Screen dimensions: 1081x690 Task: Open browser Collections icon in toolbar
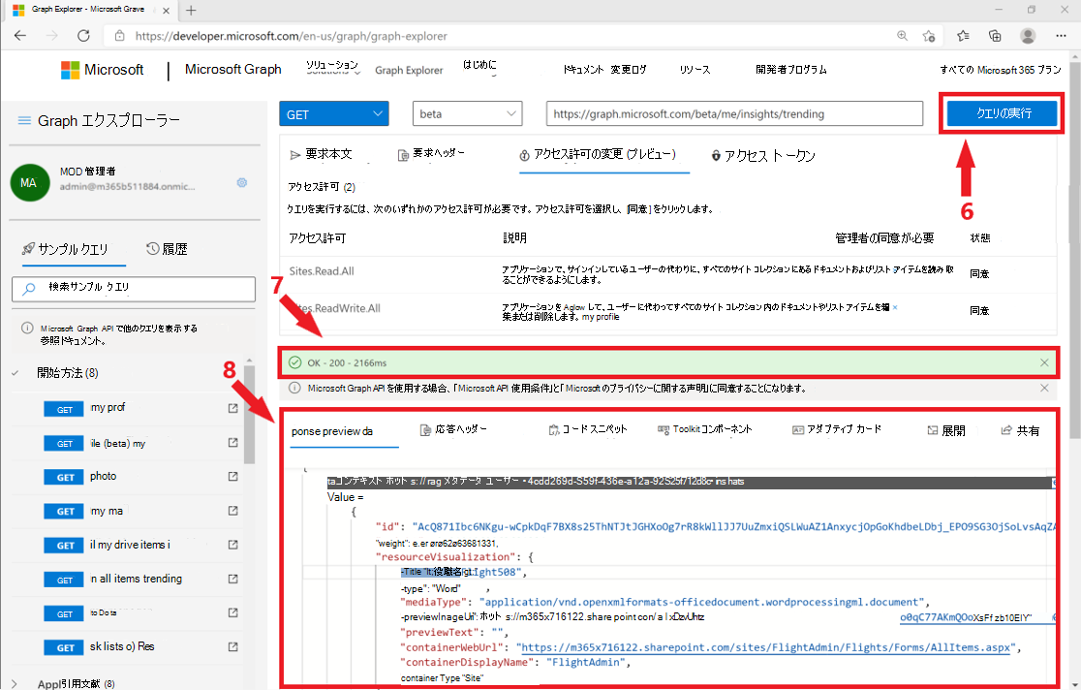[x=995, y=34]
